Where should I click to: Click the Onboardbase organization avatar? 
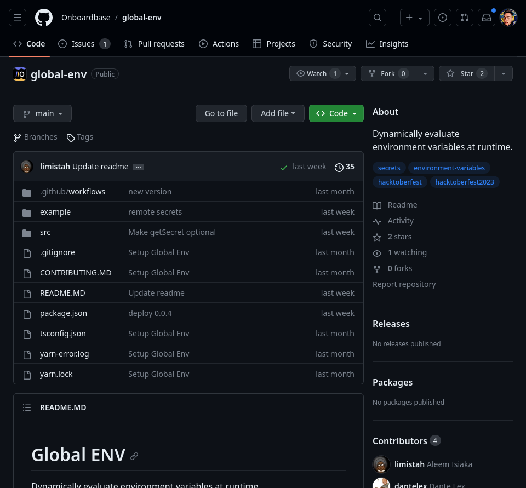coord(20,74)
